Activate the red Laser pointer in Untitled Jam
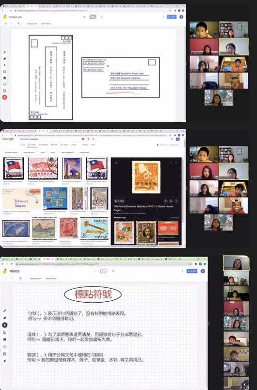 (4, 97)
